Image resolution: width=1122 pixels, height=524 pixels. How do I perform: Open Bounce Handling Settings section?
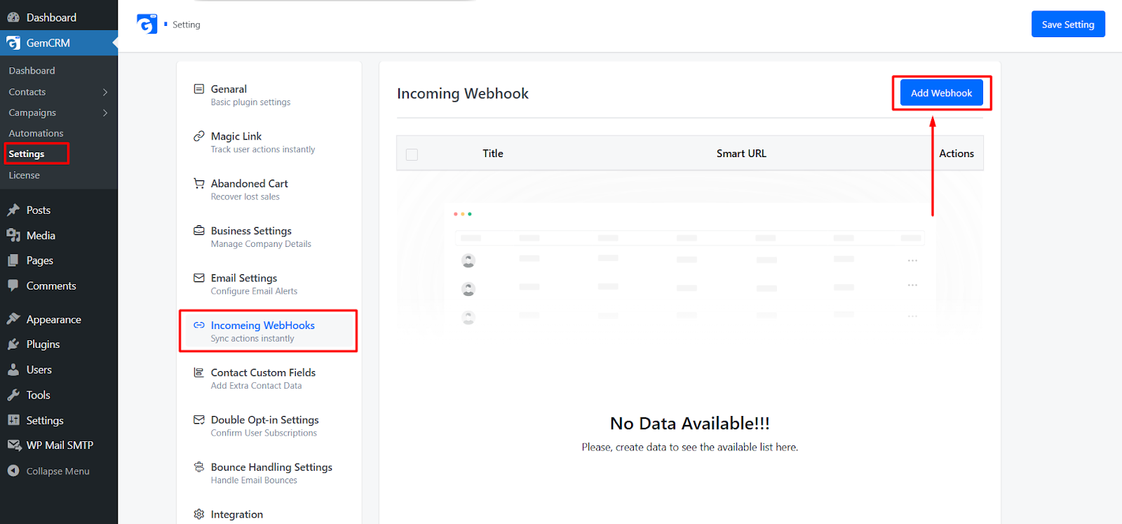coord(269,473)
